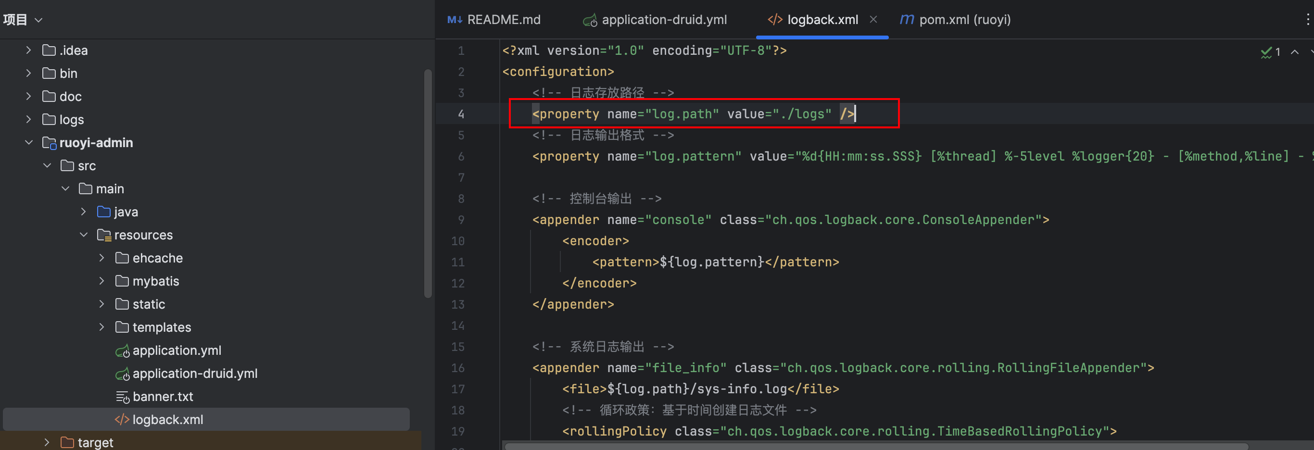This screenshot has width=1314, height=450.
Task: Click the java source folder icon
Action: pyautogui.click(x=104, y=212)
